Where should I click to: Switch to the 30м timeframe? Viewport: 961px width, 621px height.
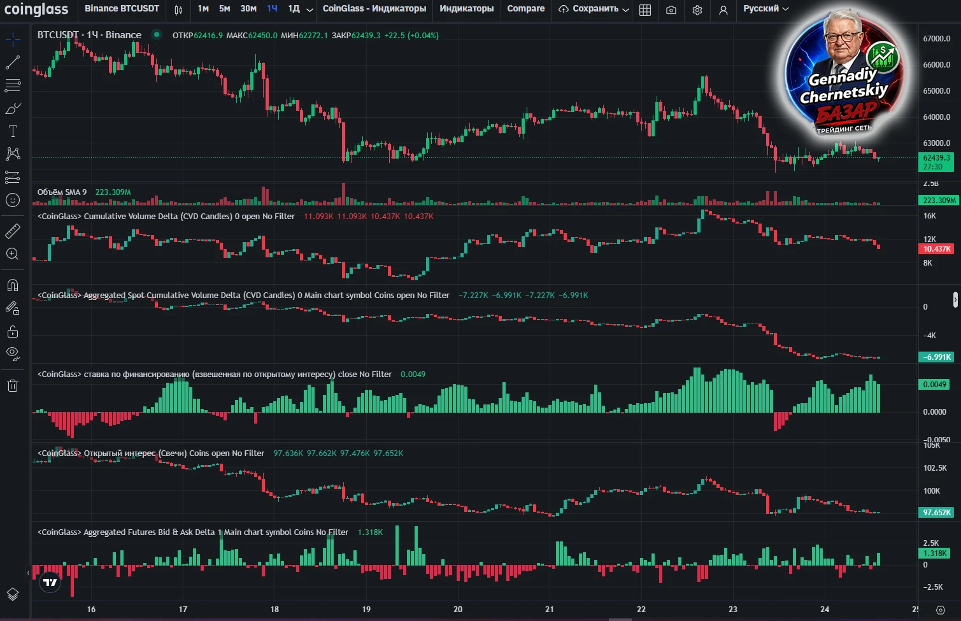pos(248,9)
